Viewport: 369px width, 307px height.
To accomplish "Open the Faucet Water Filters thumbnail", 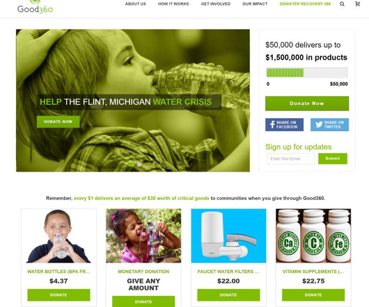I will click(x=229, y=236).
